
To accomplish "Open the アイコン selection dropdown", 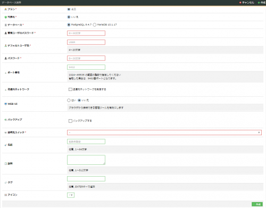I will pyautogui.click(x=71, y=195).
